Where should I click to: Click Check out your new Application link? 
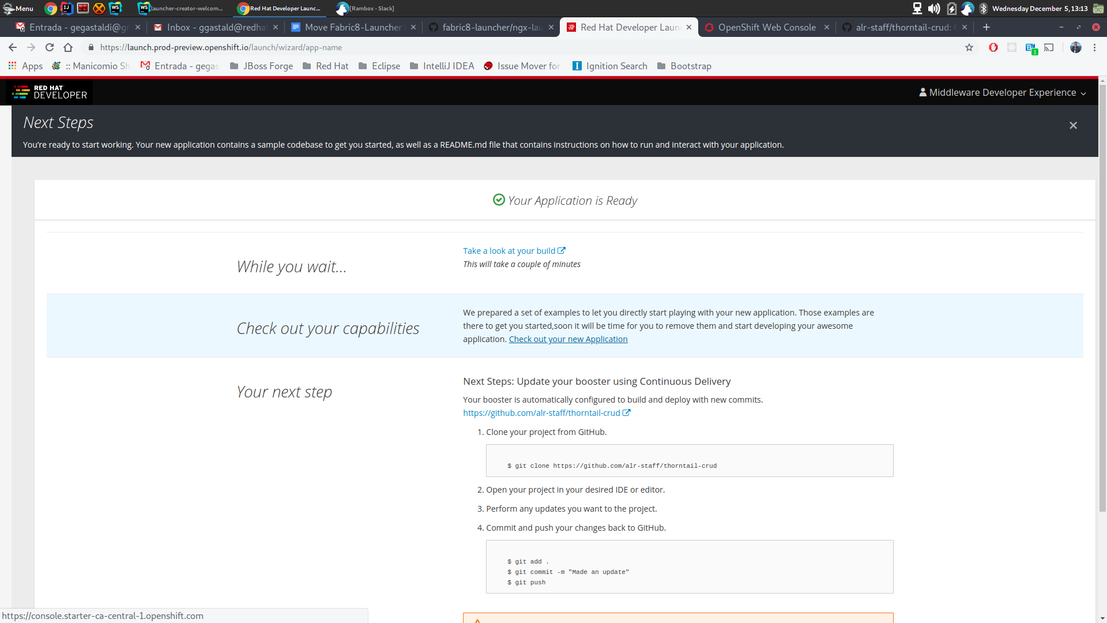pos(568,339)
